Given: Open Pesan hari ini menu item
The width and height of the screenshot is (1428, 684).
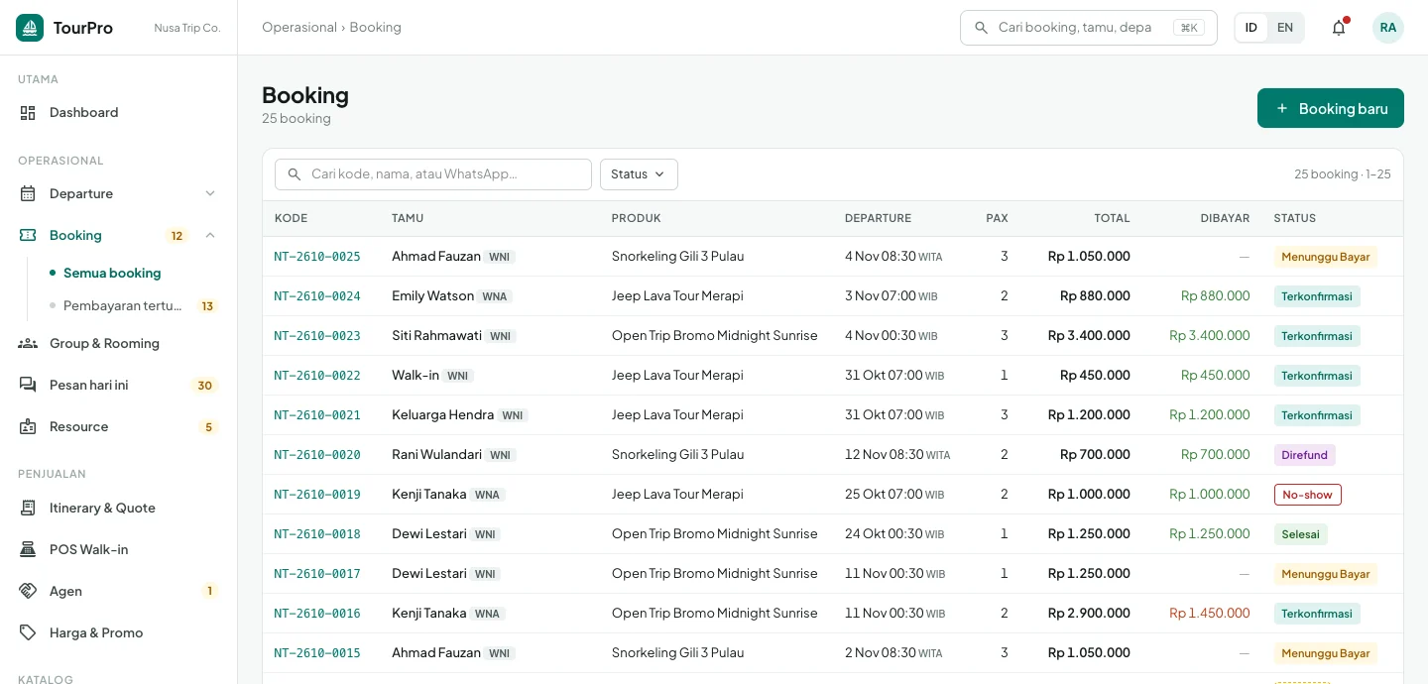Looking at the screenshot, I should coord(119,386).
